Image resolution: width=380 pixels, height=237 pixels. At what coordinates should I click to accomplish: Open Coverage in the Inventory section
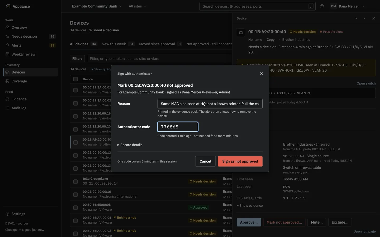pyautogui.click(x=31, y=81)
